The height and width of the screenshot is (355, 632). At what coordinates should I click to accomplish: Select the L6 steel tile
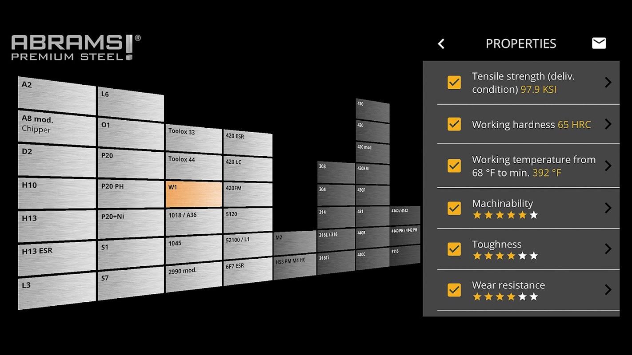click(x=131, y=104)
